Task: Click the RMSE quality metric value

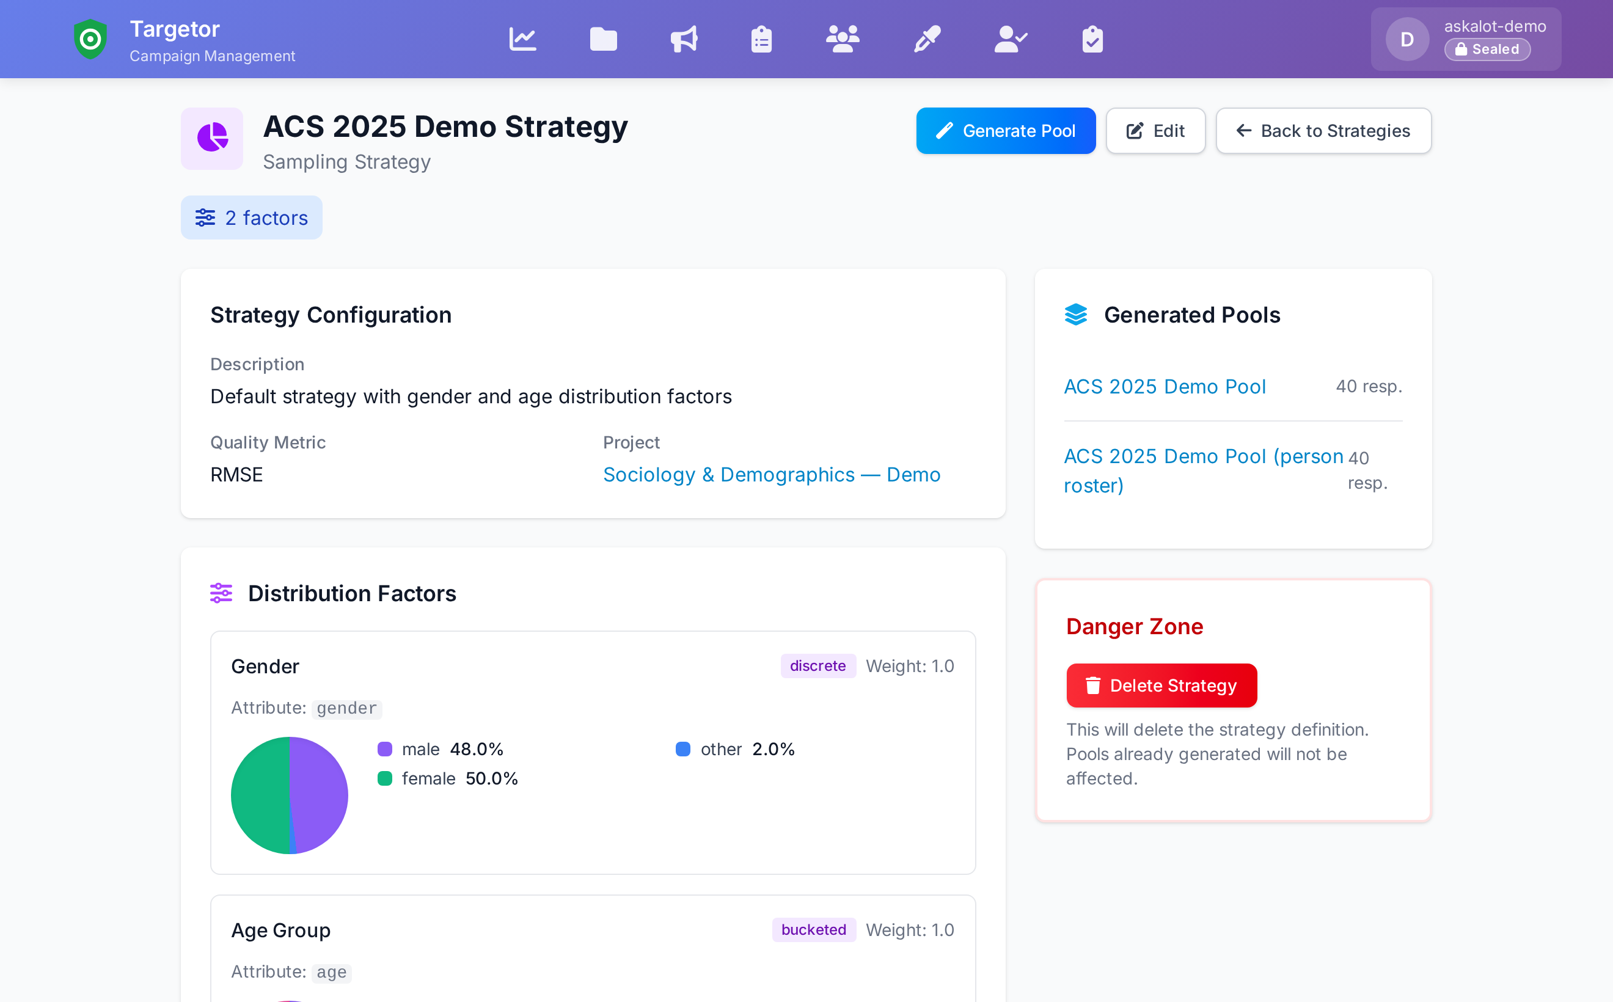Action: pyautogui.click(x=236, y=475)
